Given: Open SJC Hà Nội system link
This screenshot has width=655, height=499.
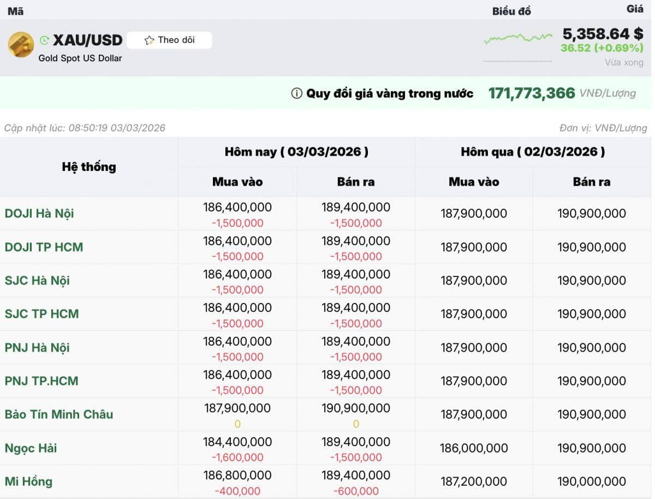Looking at the screenshot, I should [37, 281].
